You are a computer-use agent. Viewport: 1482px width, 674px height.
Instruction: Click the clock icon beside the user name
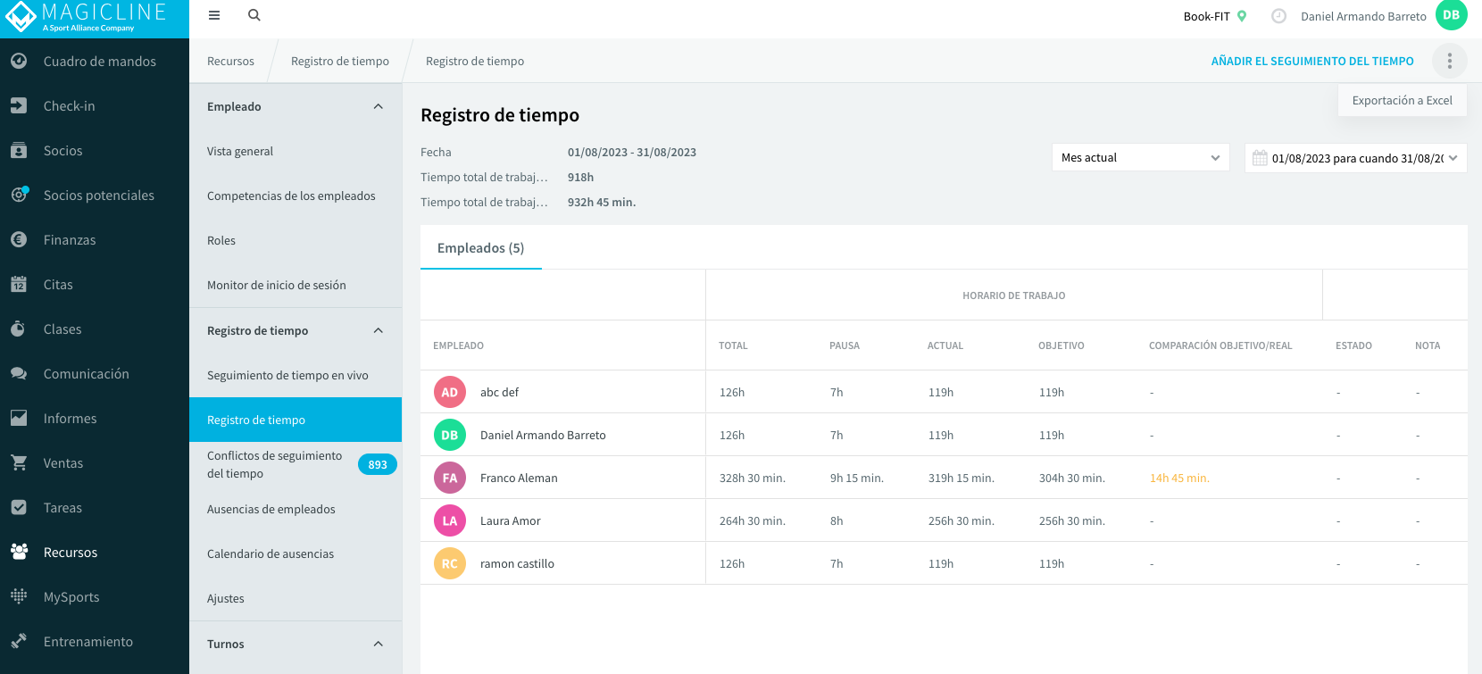coord(1278,16)
